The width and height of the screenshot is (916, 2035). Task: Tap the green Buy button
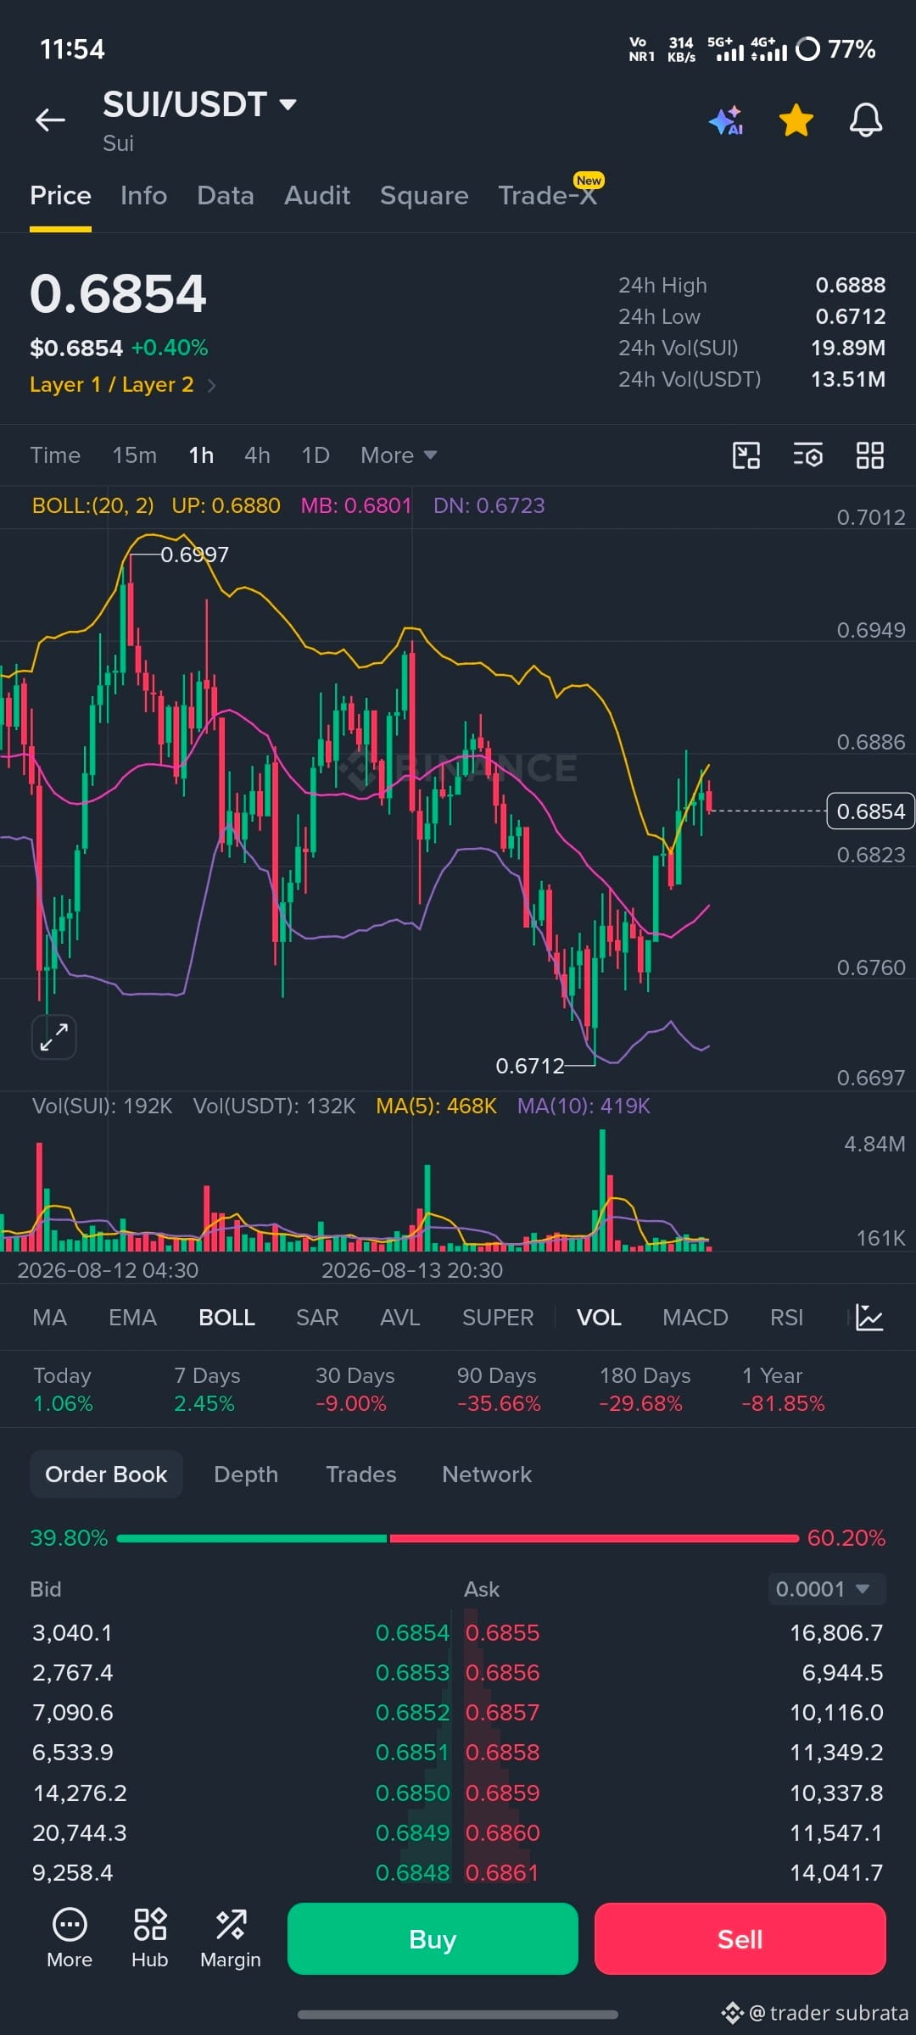click(433, 1939)
